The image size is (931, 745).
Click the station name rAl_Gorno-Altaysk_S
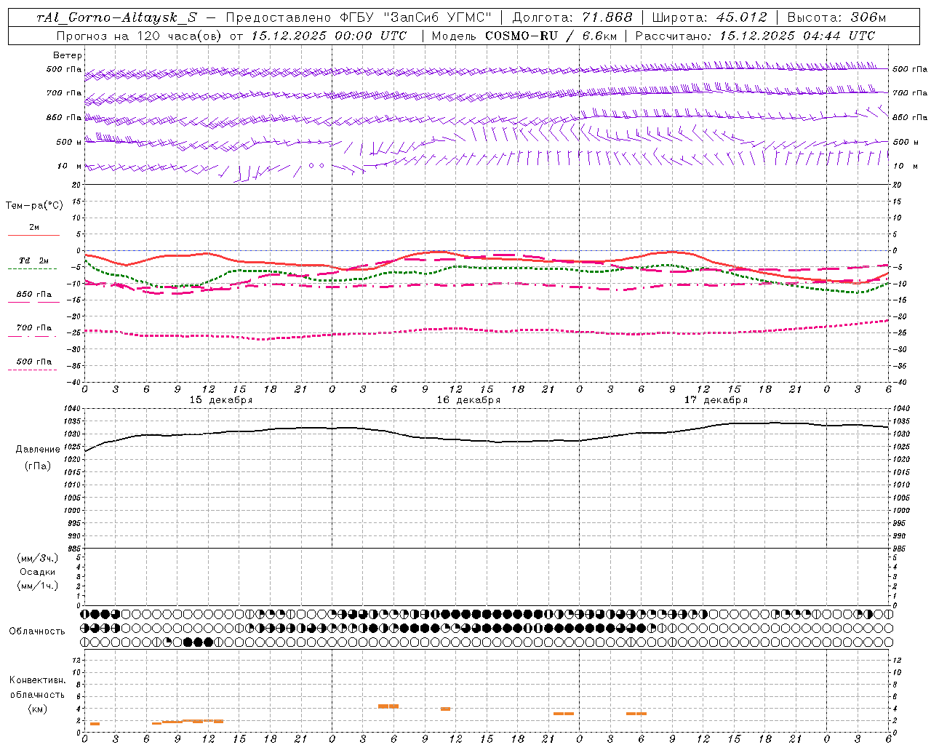(x=116, y=17)
